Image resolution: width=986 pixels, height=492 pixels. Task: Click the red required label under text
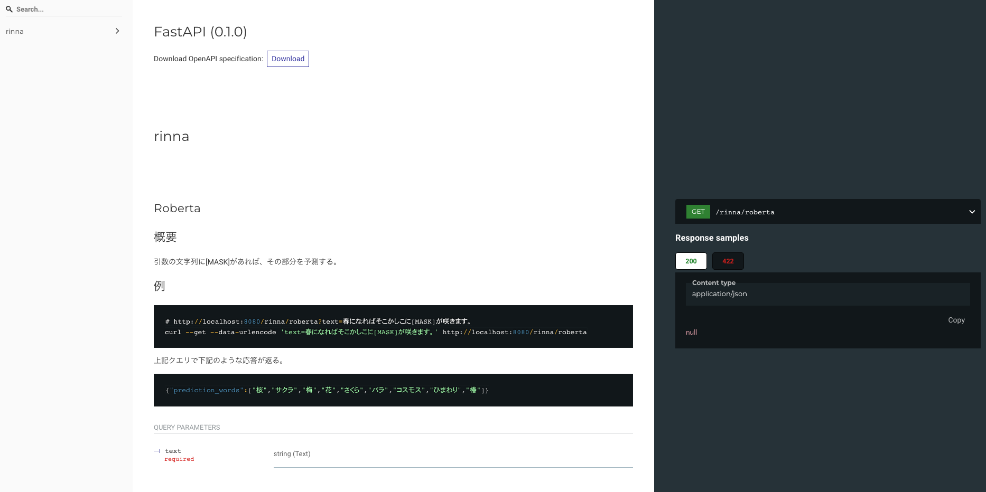[x=179, y=459]
